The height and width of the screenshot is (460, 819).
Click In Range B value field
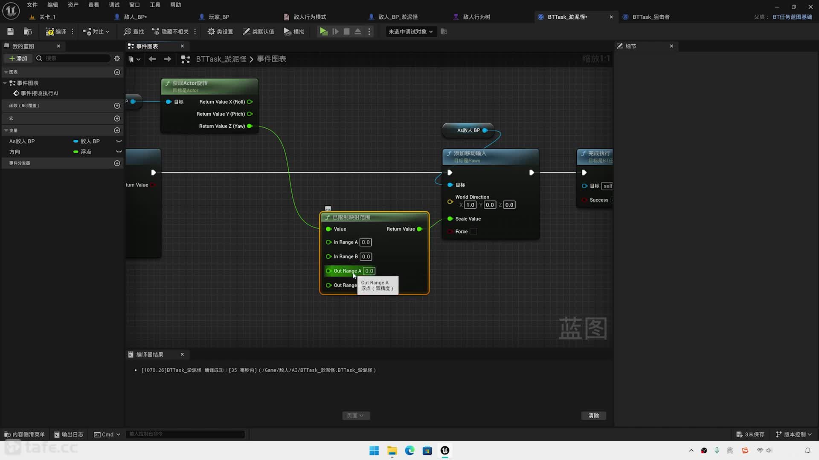(366, 256)
